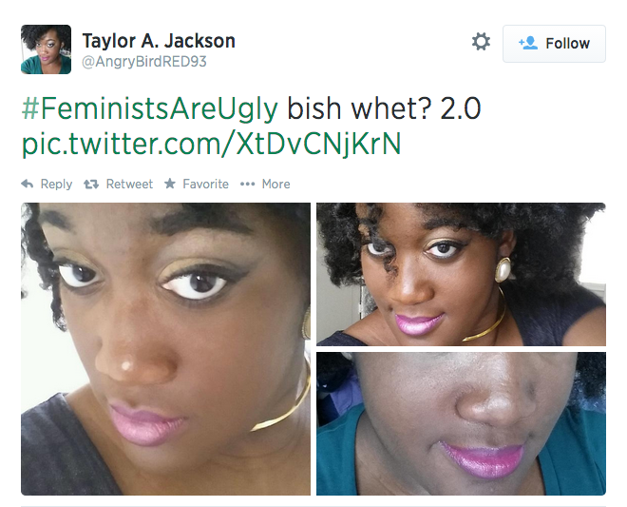Expand the three-dots More icon
This screenshot has width=627, height=507.
click(248, 185)
